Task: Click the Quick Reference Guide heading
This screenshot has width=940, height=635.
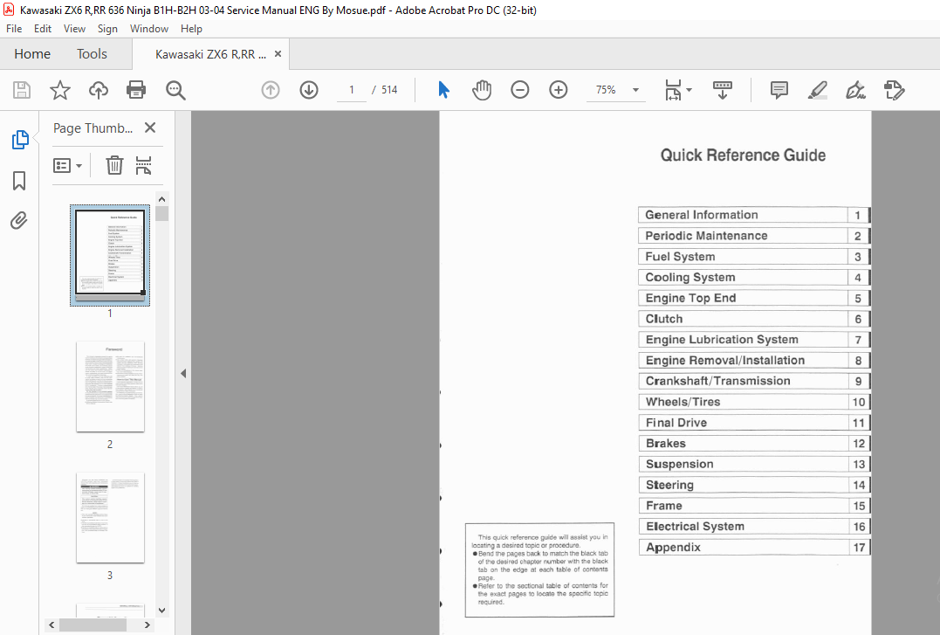Action: [743, 155]
